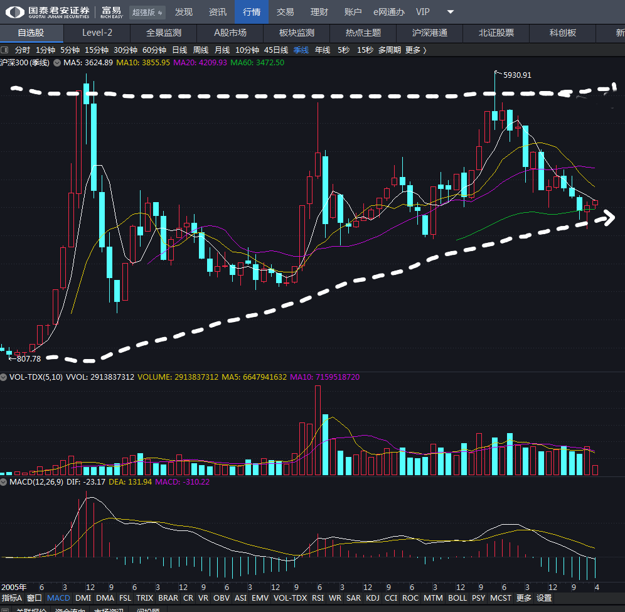Click the 窗口 button in indicator bar
Screen dimensions: 625x612
[x=35, y=598]
